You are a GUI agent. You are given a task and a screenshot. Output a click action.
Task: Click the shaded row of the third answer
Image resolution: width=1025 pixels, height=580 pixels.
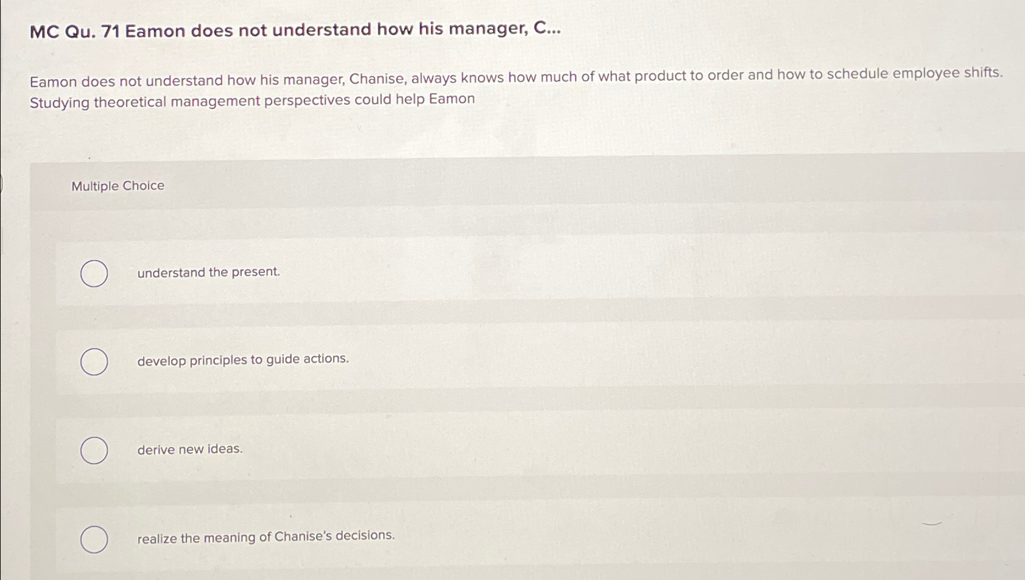(x=487, y=450)
